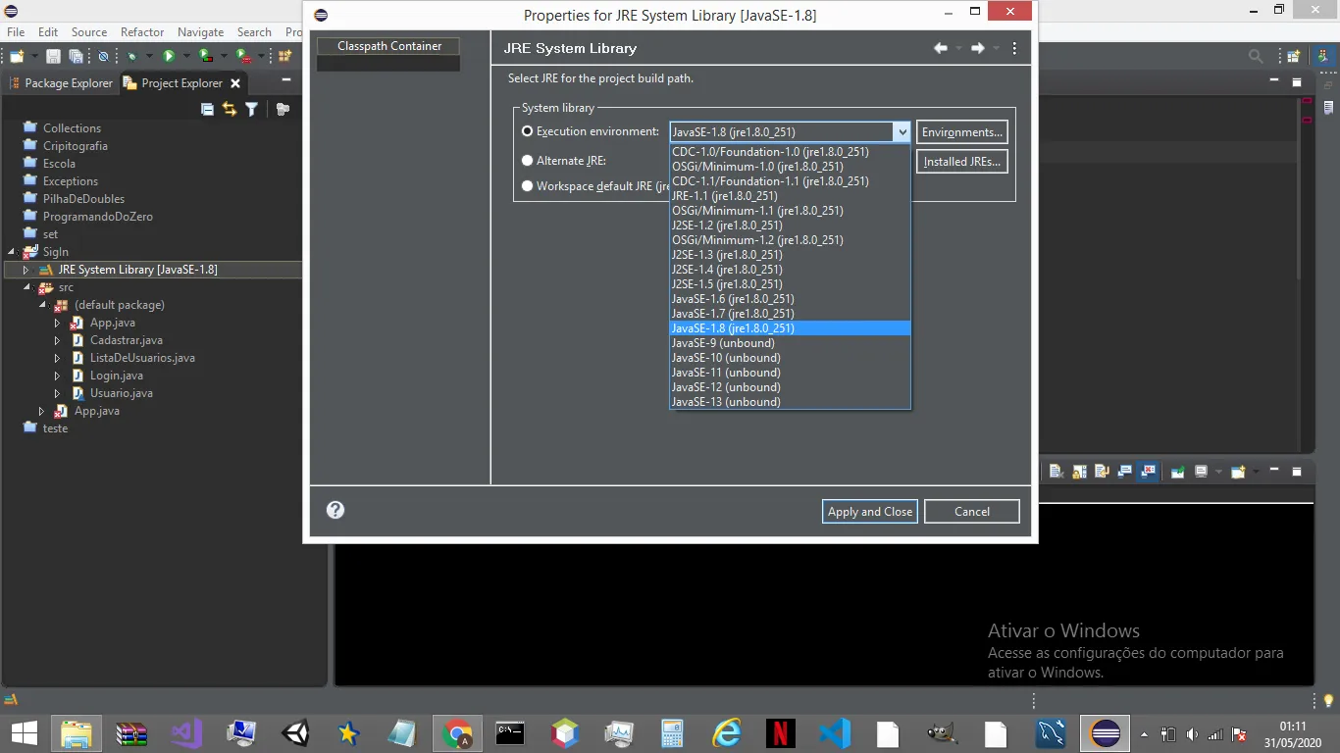Open the filter icon in Project Explorer
Viewport: 1340px width, 753px height.
pos(252,109)
